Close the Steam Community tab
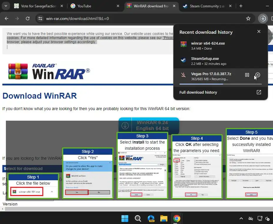This screenshot has height=224, width=273. pyautogui.click(x=230, y=6)
